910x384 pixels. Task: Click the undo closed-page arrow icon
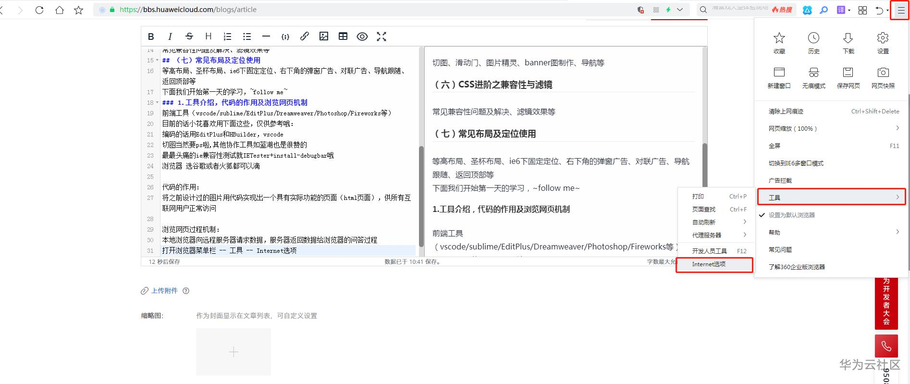click(x=879, y=10)
